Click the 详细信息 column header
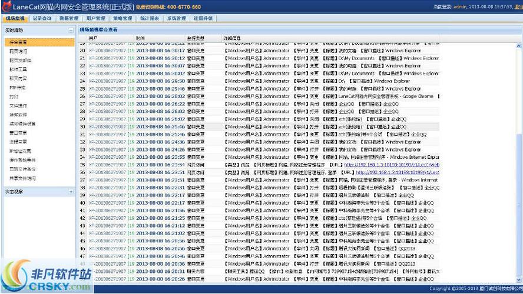 click(330, 38)
